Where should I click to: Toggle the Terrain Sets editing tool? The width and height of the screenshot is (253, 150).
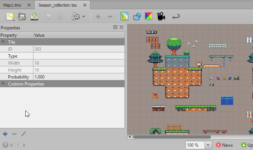(124, 17)
